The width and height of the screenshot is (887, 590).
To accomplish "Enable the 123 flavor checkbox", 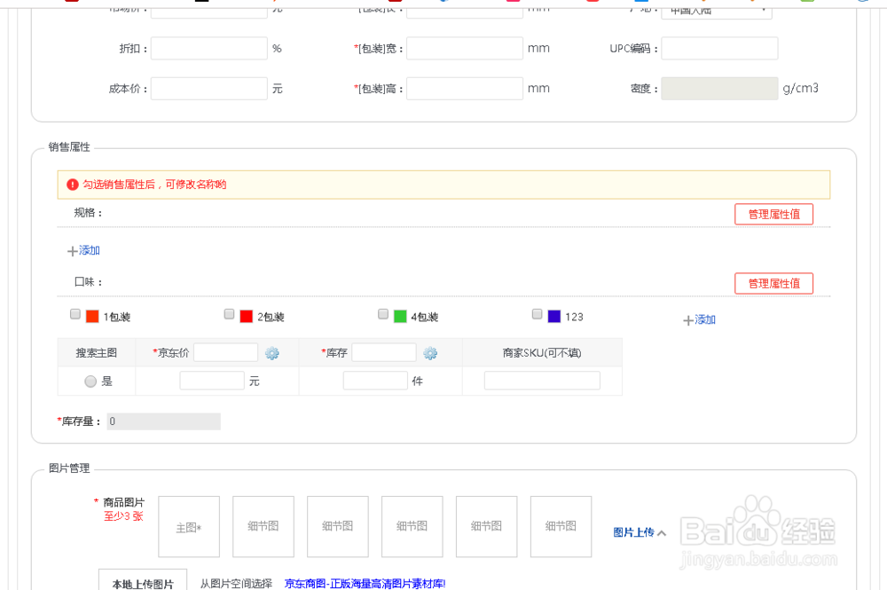I will 537,313.
